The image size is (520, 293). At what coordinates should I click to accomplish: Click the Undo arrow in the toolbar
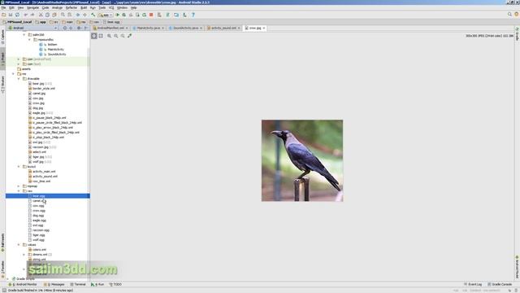pos(25,15)
